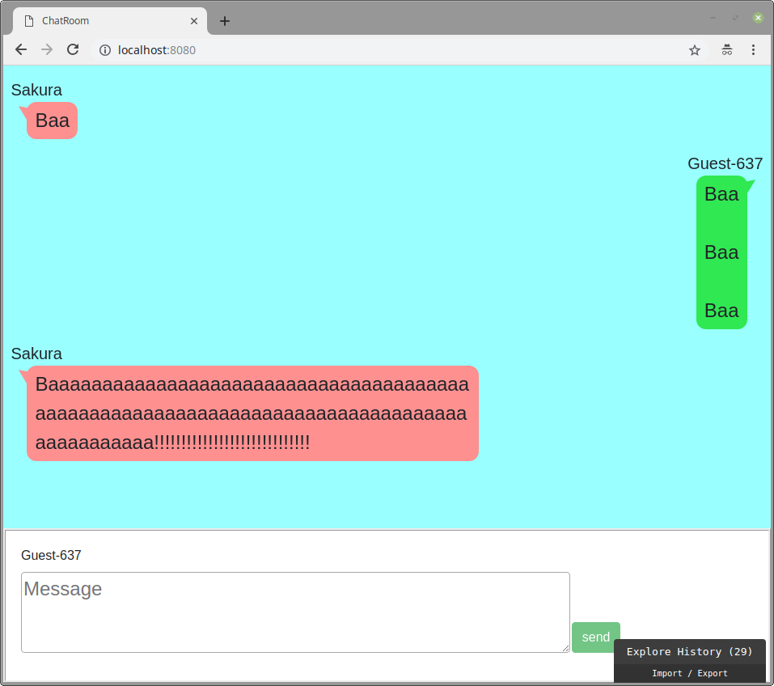Open the browser menu with three dots
Screen dimensions: 774x686
pos(753,49)
